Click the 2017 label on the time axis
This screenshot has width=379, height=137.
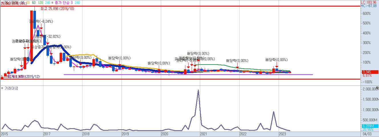point(47,134)
